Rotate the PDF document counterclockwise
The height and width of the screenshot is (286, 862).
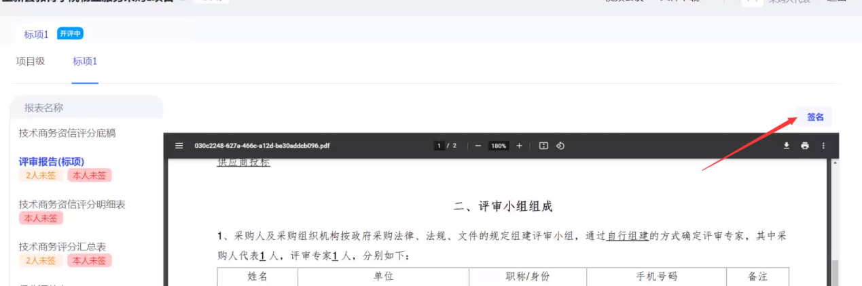click(x=560, y=146)
